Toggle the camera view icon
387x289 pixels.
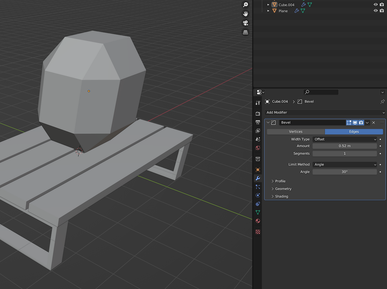pos(246,23)
